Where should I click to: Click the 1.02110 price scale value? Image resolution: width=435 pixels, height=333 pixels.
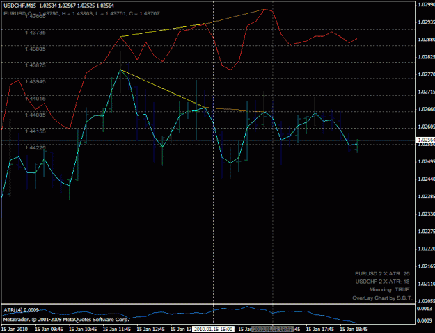[x=426, y=284]
